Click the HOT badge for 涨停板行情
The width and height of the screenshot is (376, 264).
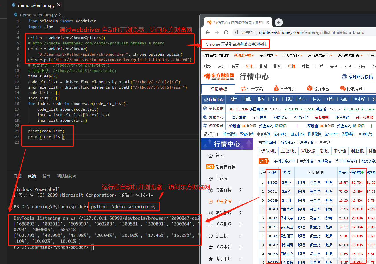pyautogui.click(x=210, y=167)
